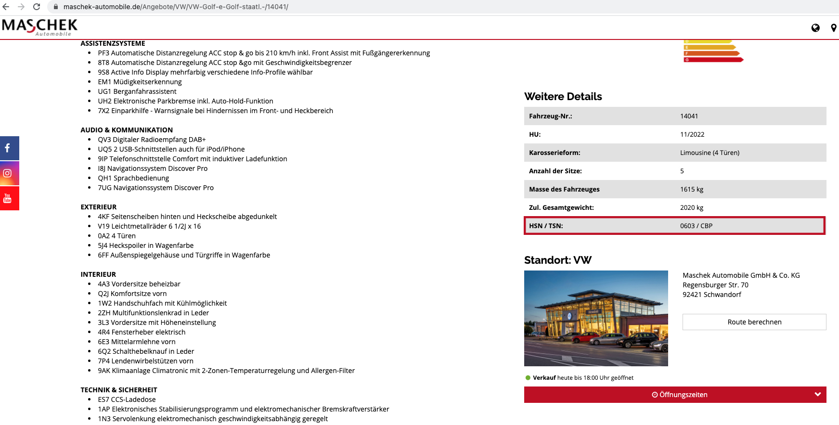Click Maschek Automobile GmbH & Co. KG text
The image size is (839, 425).
click(741, 275)
